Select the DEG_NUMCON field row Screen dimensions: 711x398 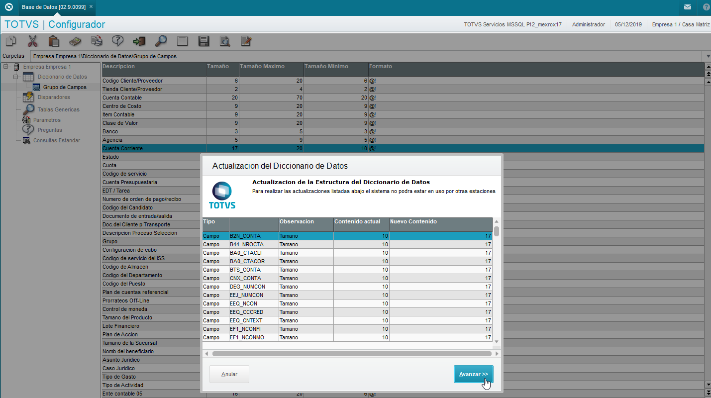tap(347, 287)
